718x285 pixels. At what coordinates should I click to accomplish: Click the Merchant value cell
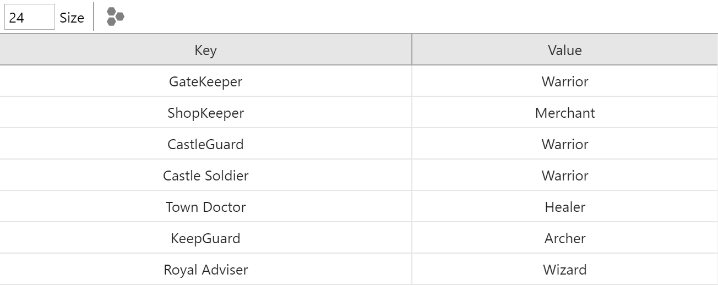[564, 113]
